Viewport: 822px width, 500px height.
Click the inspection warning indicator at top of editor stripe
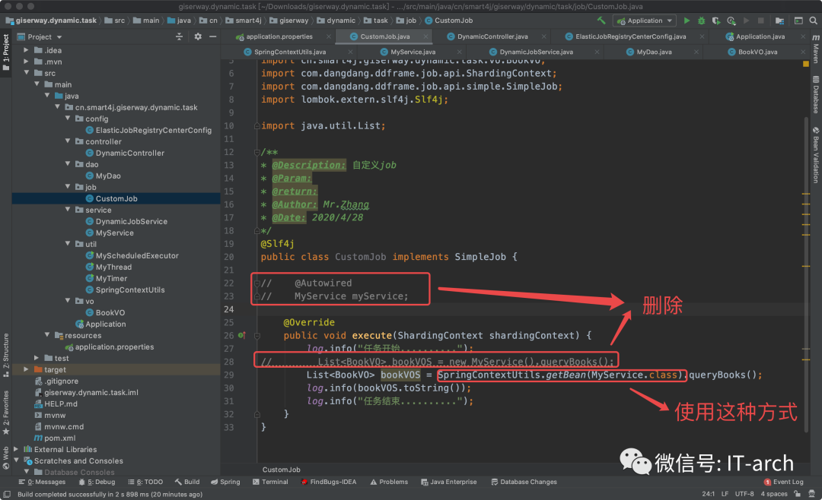(x=806, y=64)
